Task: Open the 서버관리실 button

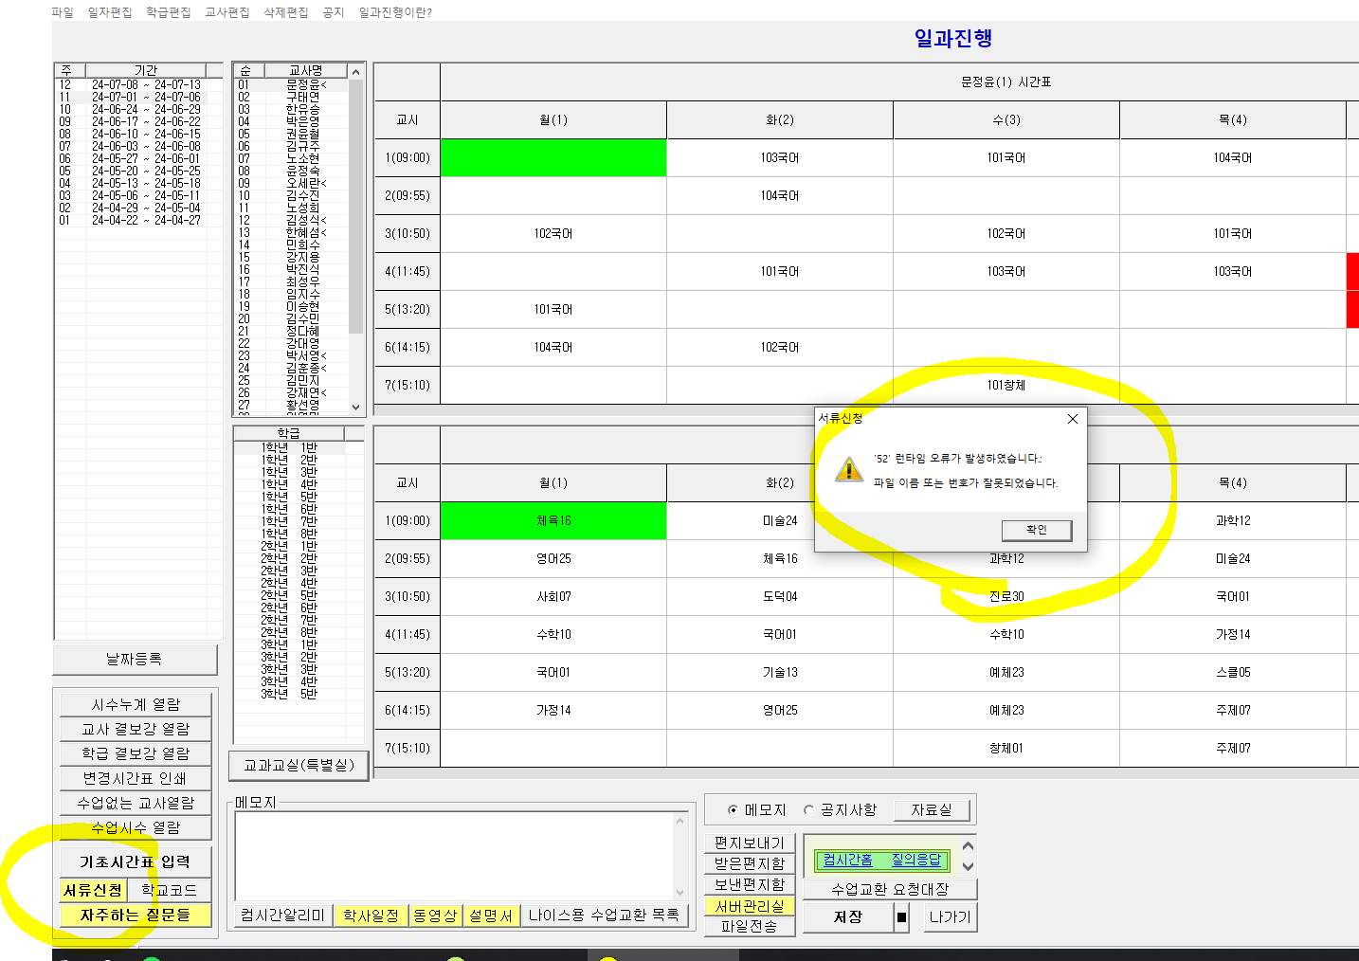Action: [749, 906]
